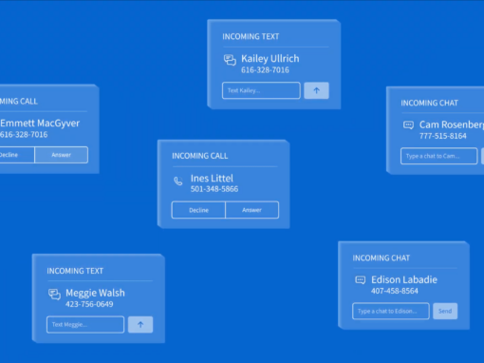The width and height of the screenshot is (484, 363).
Task: Click the text message icon beside Meggie Walsh
Action: tap(54, 295)
